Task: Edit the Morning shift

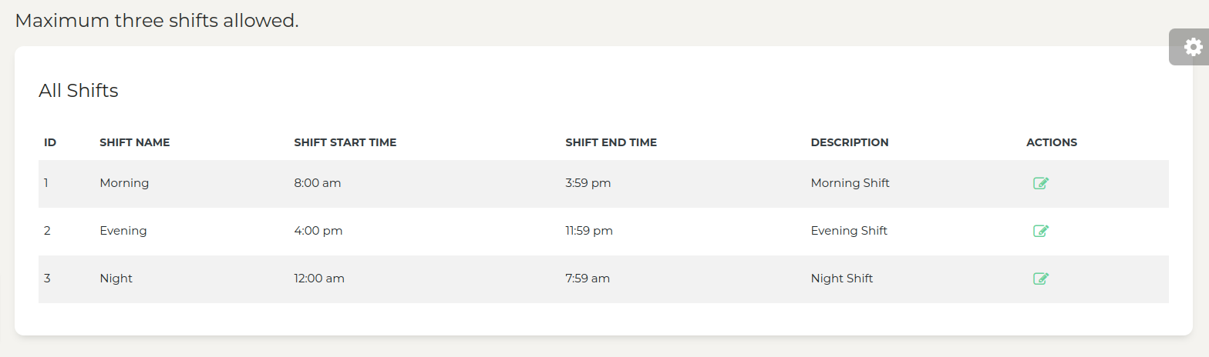Action: [1041, 183]
